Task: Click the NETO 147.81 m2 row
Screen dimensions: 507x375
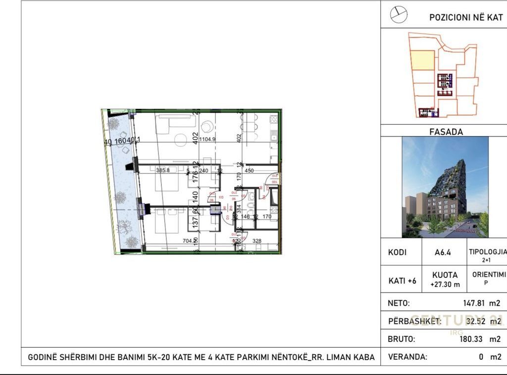Action: click(444, 303)
